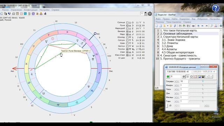This screenshot has width=224, height=126.
Task: Click AkelPad line '3.2. Планеты'
Action: click(x=170, y=43)
